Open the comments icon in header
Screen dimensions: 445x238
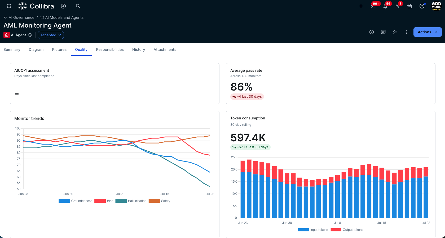[383, 32]
